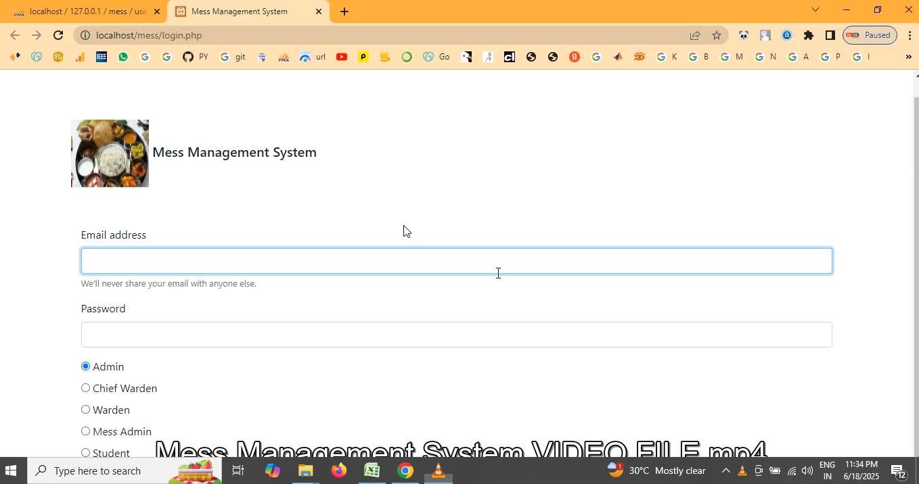Open the 'Go' bookmark
Image resolution: width=919 pixels, height=484 pixels.
pyautogui.click(x=436, y=57)
